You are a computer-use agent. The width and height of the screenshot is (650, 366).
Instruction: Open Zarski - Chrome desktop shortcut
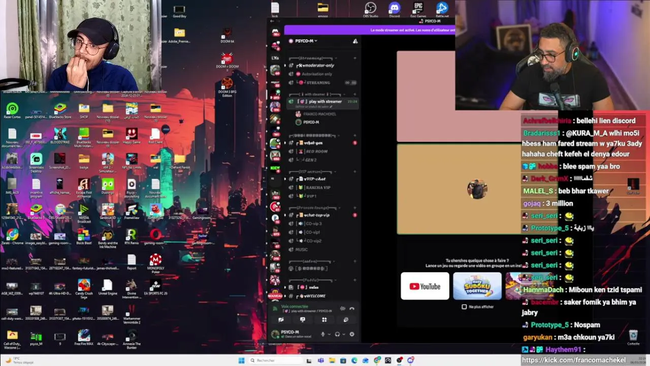pos(12,237)
